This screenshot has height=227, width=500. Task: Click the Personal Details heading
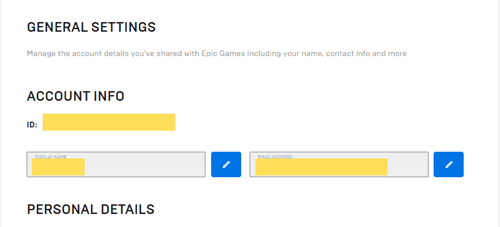[91, 209]
